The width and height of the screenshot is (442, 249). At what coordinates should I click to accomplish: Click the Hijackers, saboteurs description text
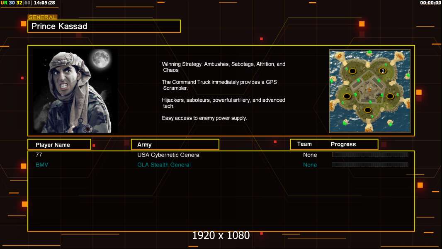(x=223, y=103)
